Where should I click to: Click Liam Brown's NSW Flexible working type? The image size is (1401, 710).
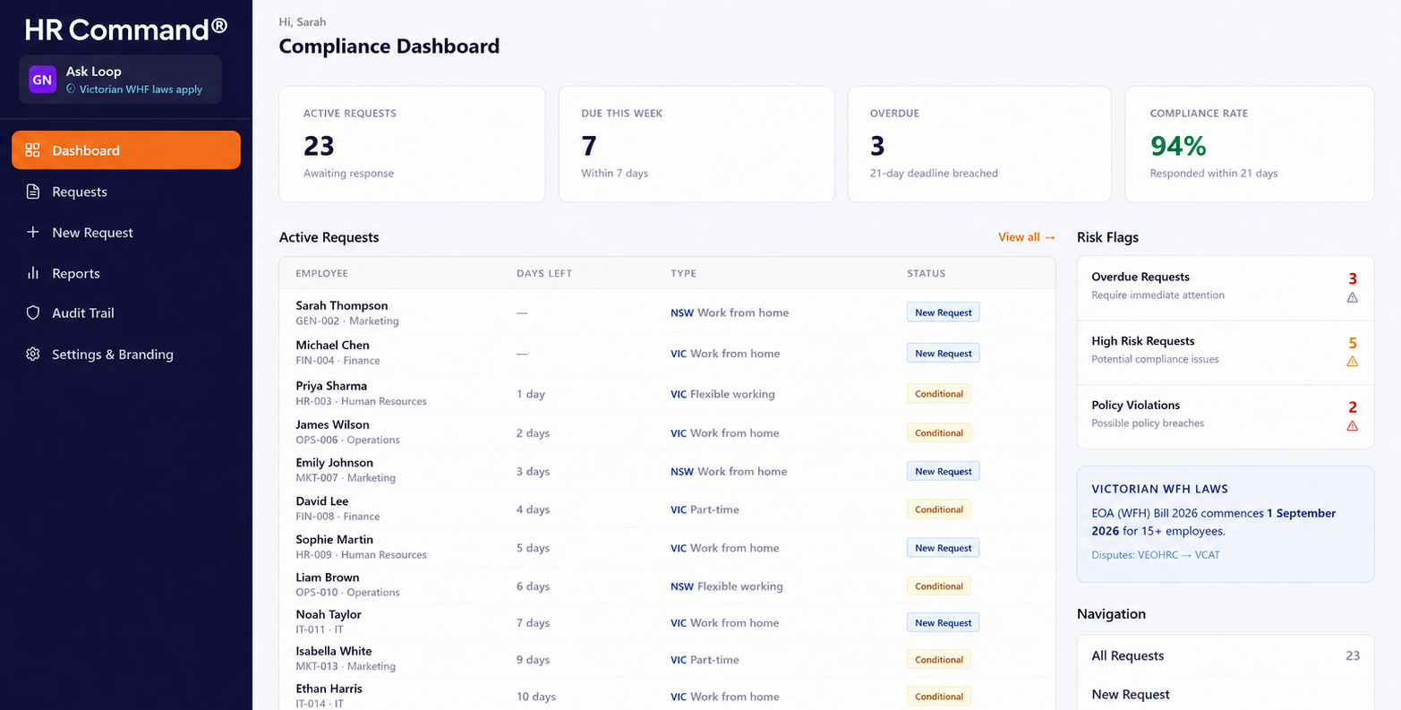click(x=727, y=586)
